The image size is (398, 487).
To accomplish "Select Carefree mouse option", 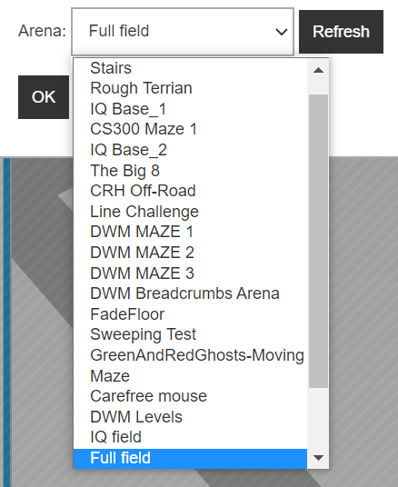I will click(x=190, y=396).
